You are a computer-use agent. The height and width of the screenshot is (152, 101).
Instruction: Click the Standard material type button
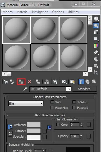(x=84, y=89)
